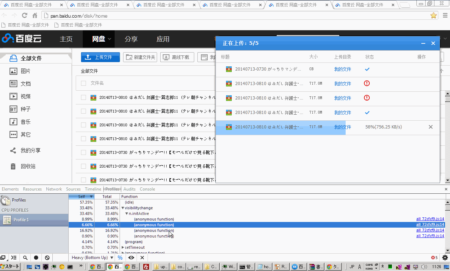The width and height of the screenshot is (450, 271).
Task: Click the error count indicator 5
Action: tap(434, 258)
